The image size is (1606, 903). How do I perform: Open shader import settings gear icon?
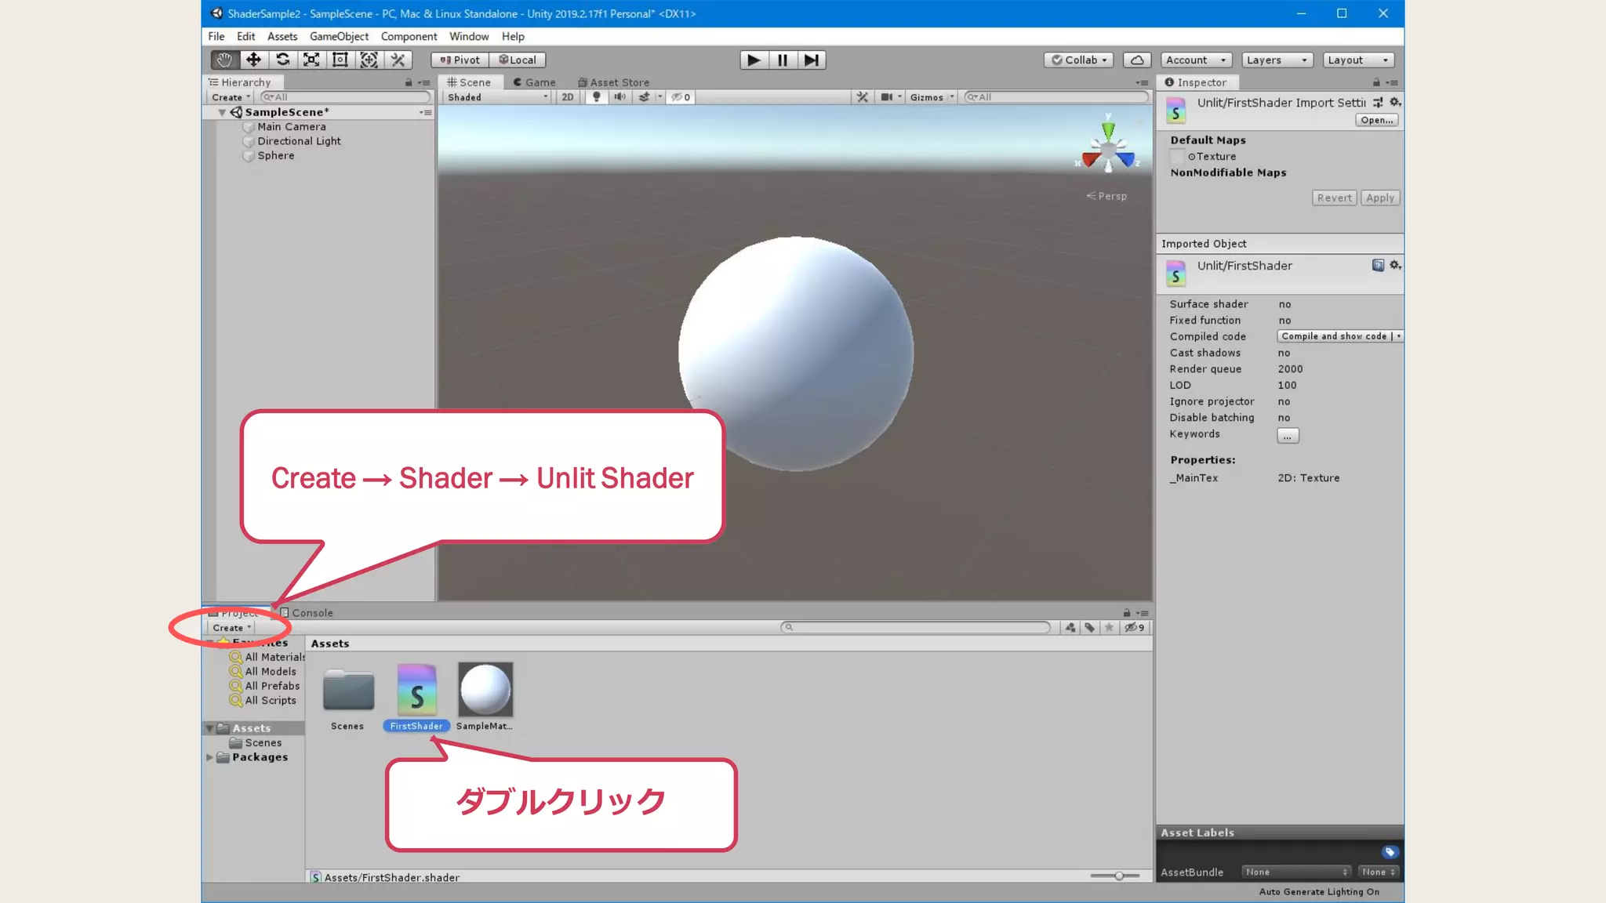1395,102
